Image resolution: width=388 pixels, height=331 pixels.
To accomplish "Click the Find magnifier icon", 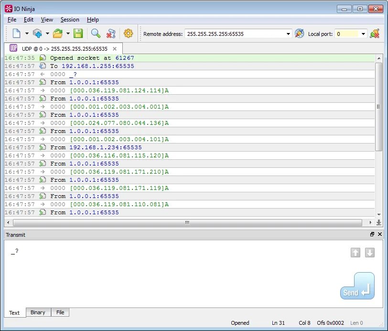I will point(96,33).
